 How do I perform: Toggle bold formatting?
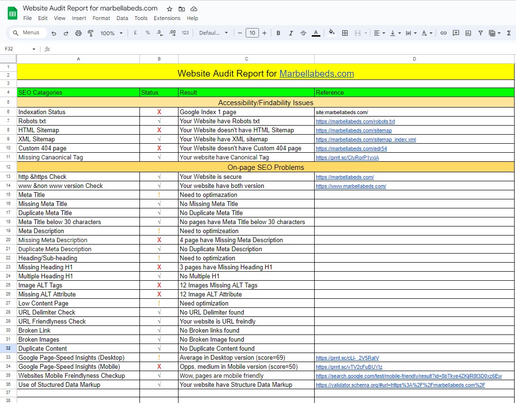(278, 33)
